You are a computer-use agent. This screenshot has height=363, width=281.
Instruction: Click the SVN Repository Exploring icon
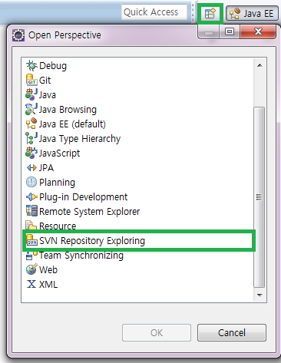click(x=31, y=240)
